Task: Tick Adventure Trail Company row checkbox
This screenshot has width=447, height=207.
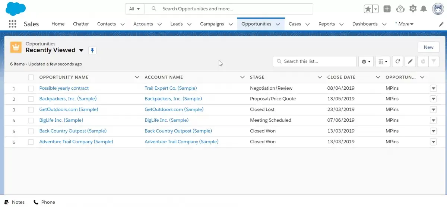Action: click(31, 142)
